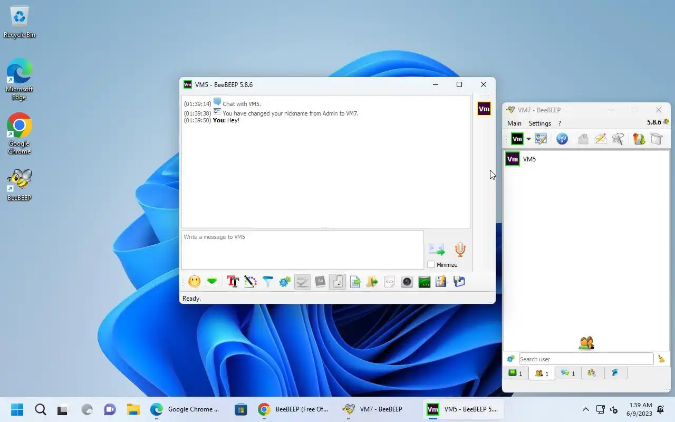This screenshot has height=422, width=675.
Task: Open the ? help menu in VM7 window
Action: (x=560, y=123)
